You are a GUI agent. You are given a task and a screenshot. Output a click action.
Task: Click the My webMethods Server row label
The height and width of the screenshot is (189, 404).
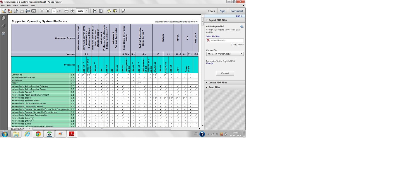click(23, 78)
